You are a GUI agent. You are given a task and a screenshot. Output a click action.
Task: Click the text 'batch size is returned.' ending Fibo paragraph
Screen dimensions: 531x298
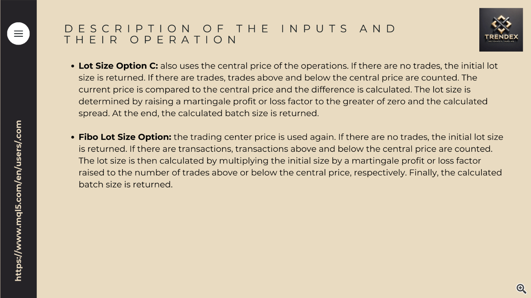(x=125, y=184)
